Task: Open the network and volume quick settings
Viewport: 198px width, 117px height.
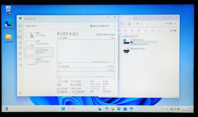Action: pos(175,109)
